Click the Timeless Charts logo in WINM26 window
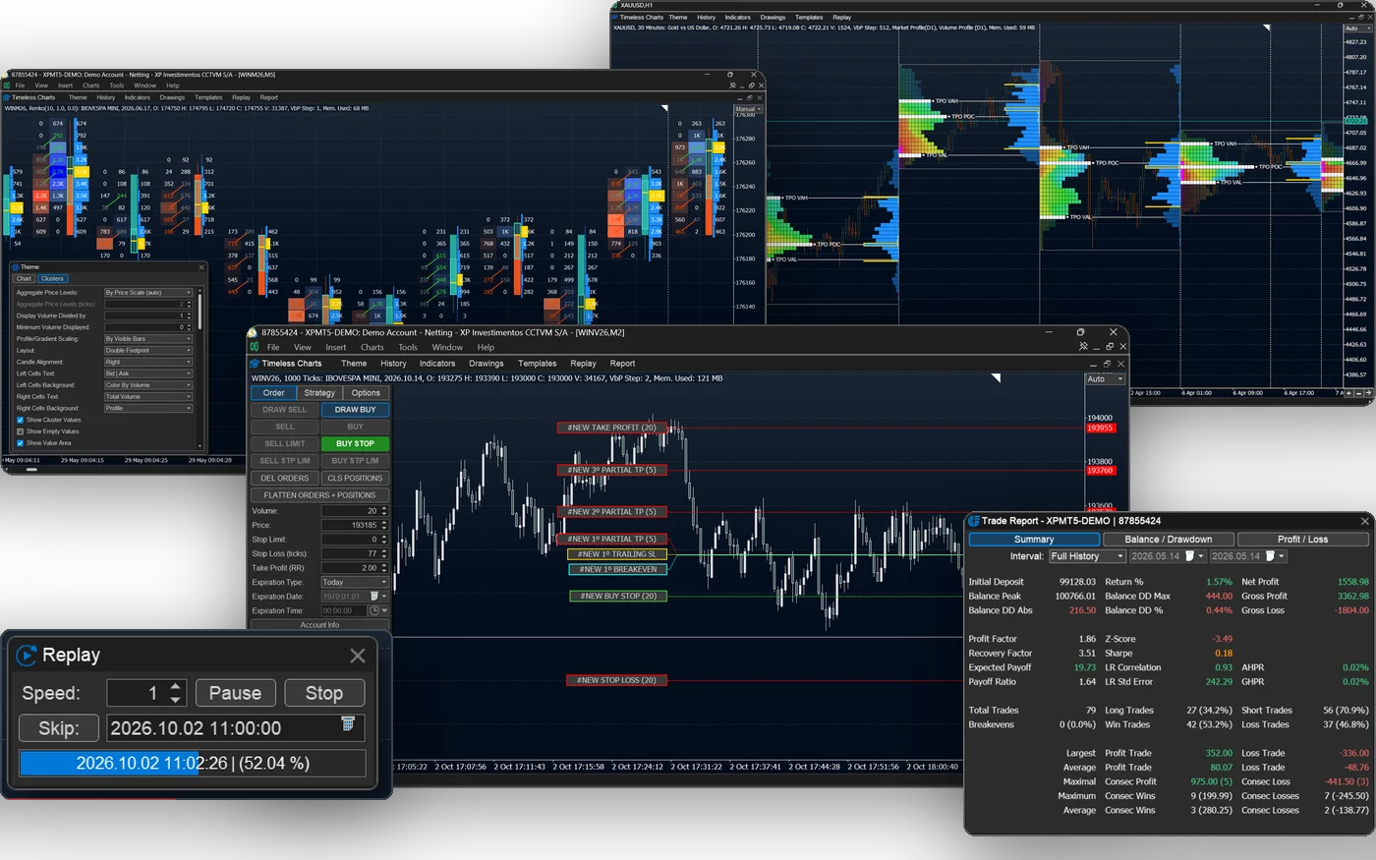Image resolution: width=1376 pixels, height=860 pixels. click(x=7, y=97)
